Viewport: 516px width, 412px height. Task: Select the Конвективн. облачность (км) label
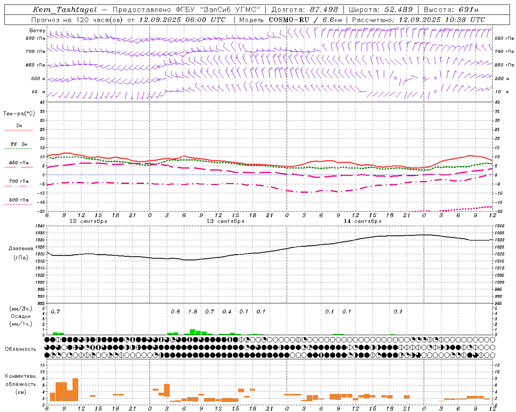click(21, 384)
